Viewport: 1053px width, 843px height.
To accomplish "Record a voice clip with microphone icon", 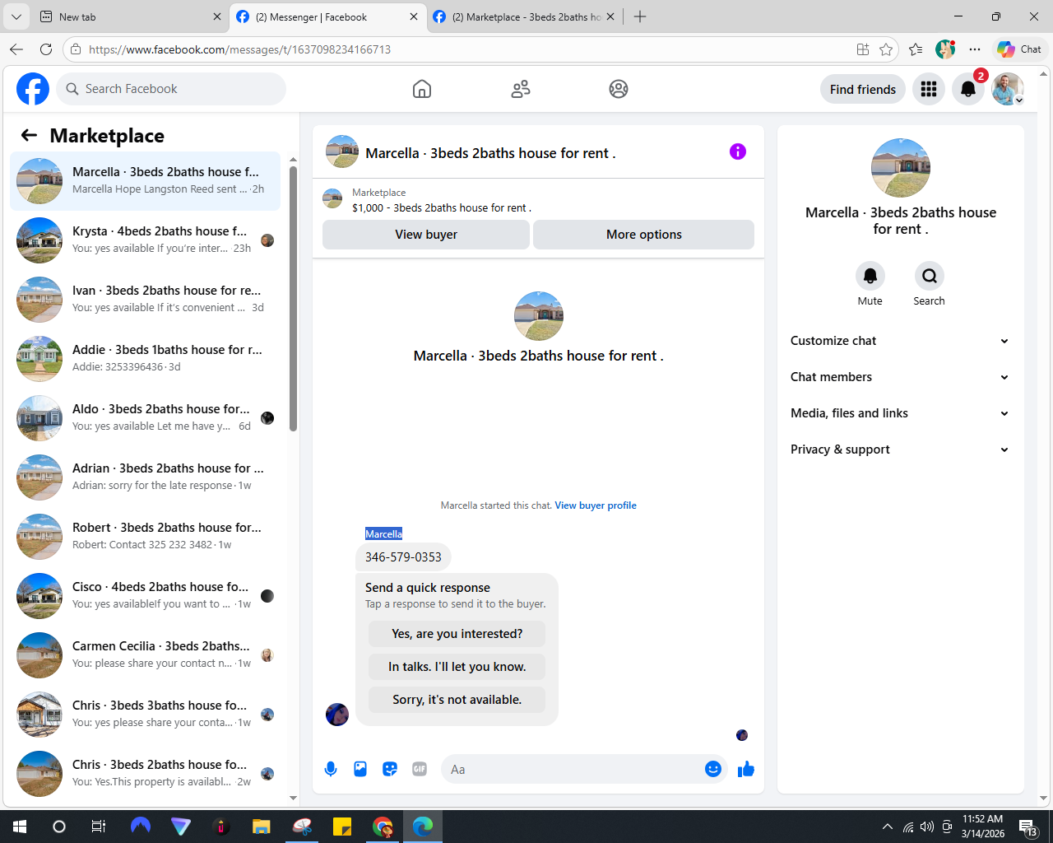I will click(331, 769).
